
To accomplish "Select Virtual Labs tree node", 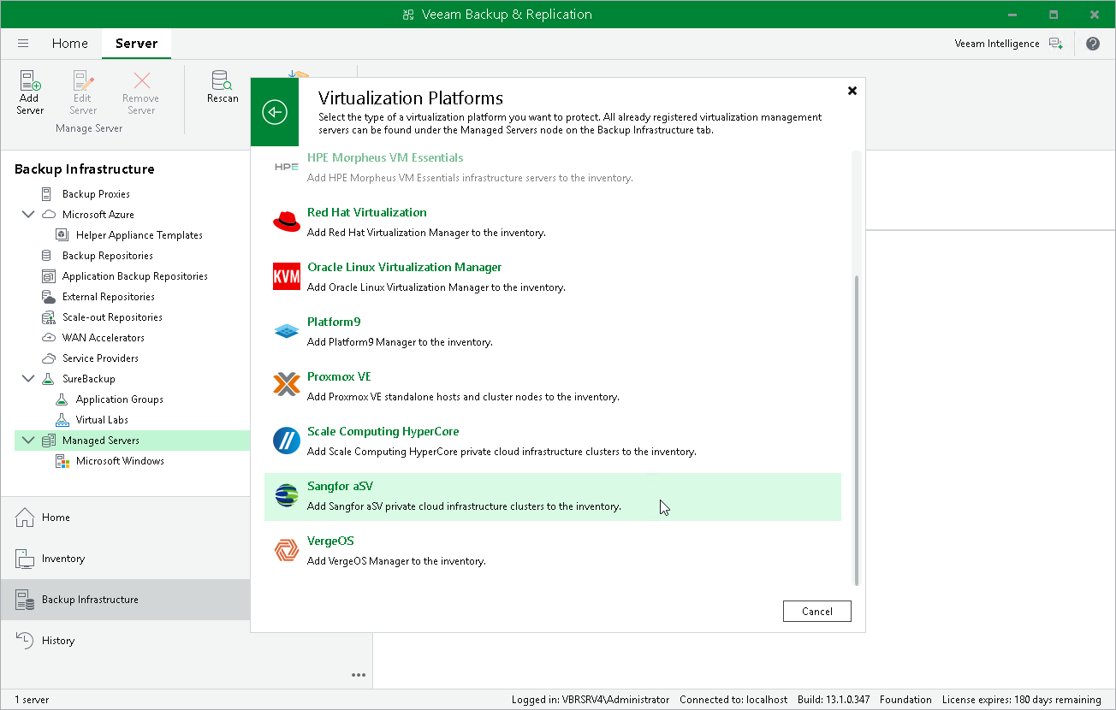I will click(102, 420).
